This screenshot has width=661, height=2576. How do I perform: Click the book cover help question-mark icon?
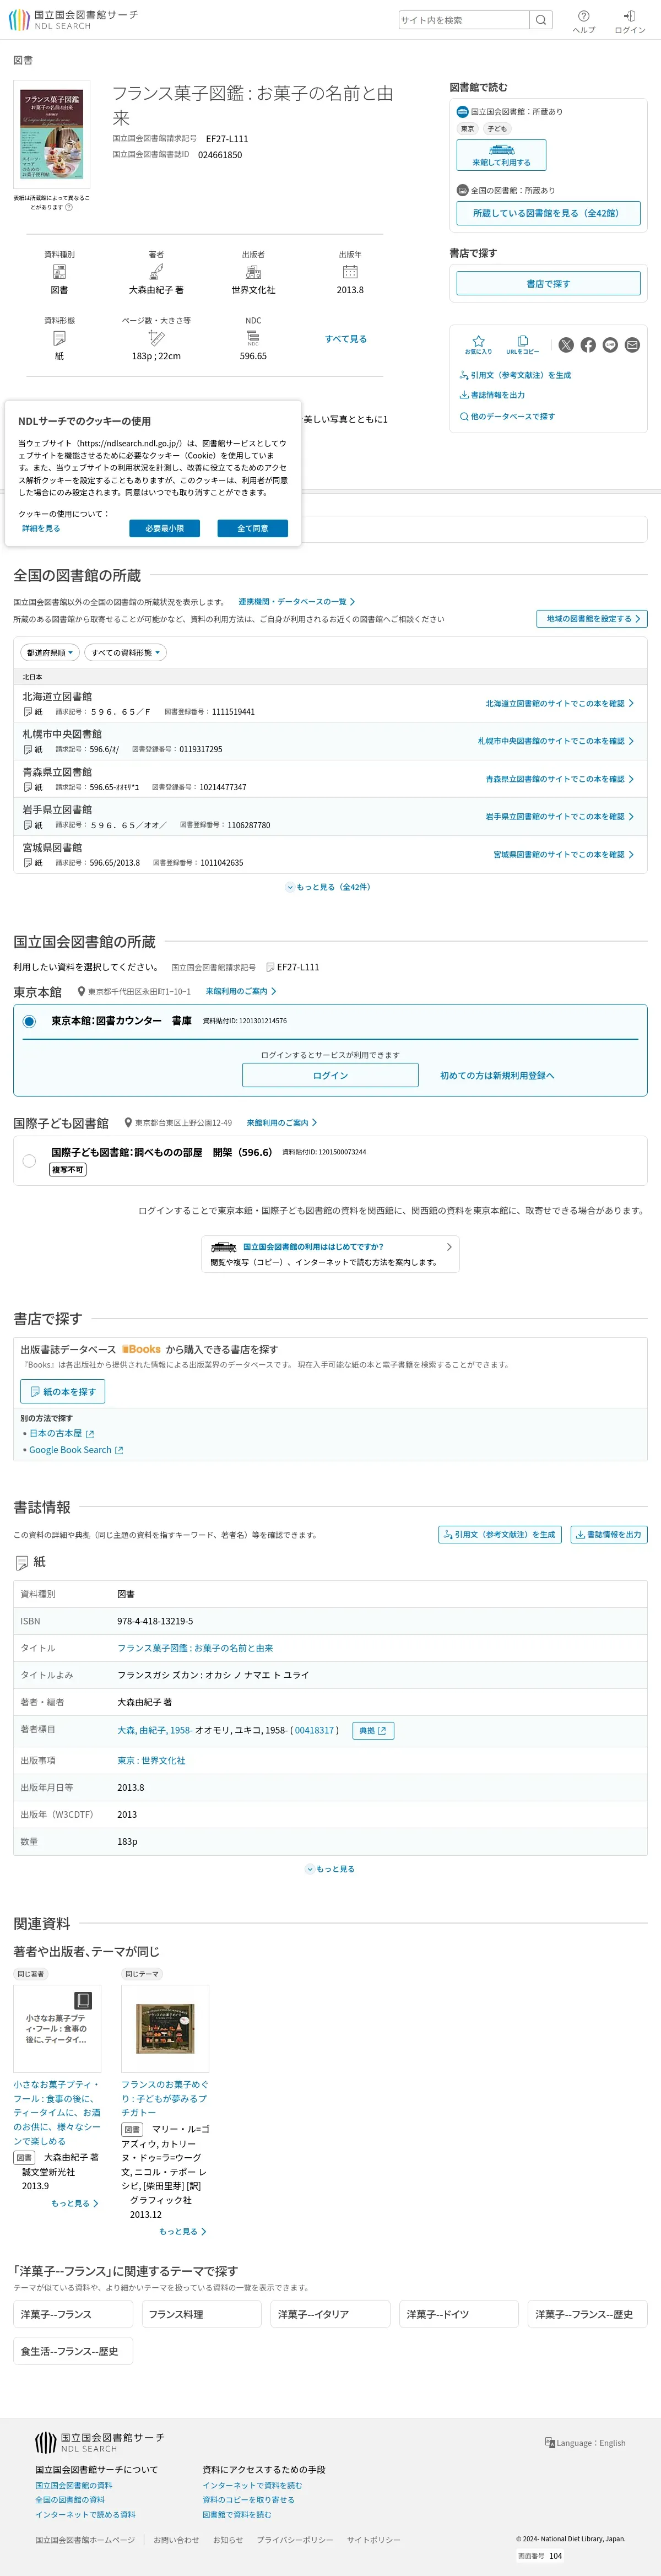pos(69,207)
